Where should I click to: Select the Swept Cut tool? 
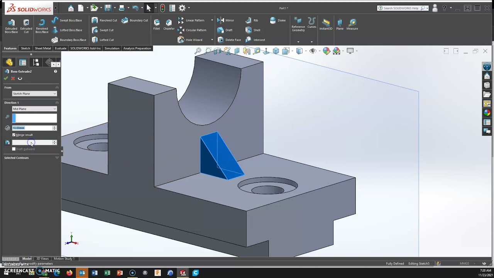pos(103,30)
